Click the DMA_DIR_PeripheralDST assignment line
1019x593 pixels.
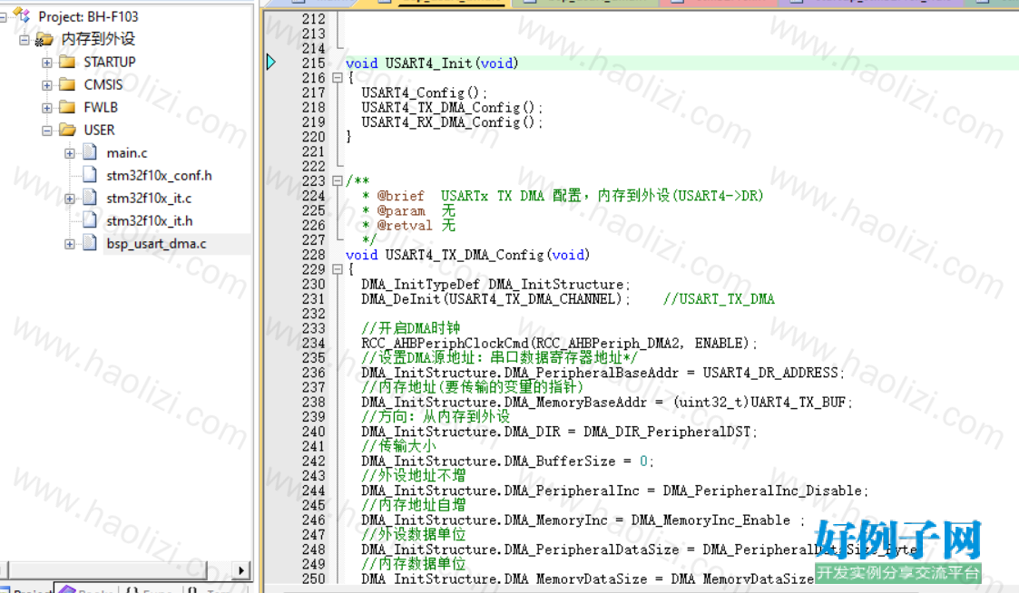tap(560, 432)
